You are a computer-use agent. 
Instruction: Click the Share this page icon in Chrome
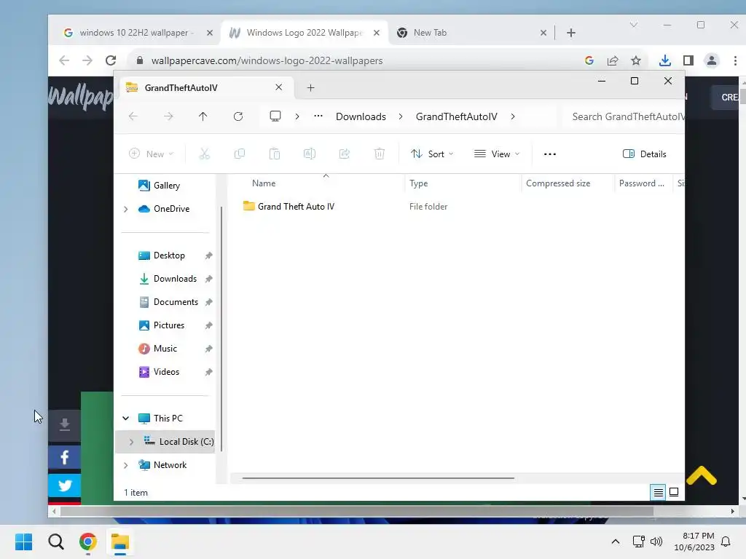tap(613, 60)
